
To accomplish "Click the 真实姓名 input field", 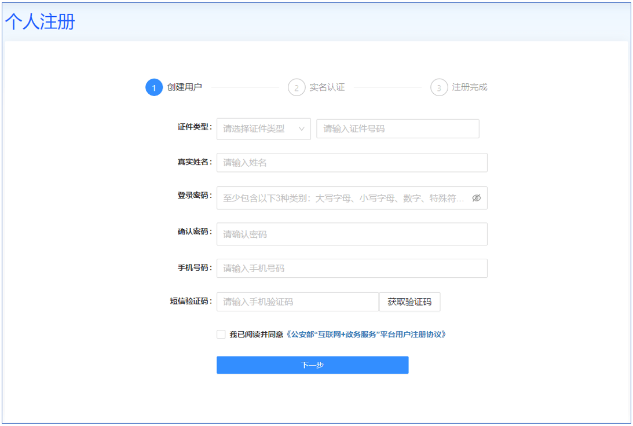I will [352, 163].
